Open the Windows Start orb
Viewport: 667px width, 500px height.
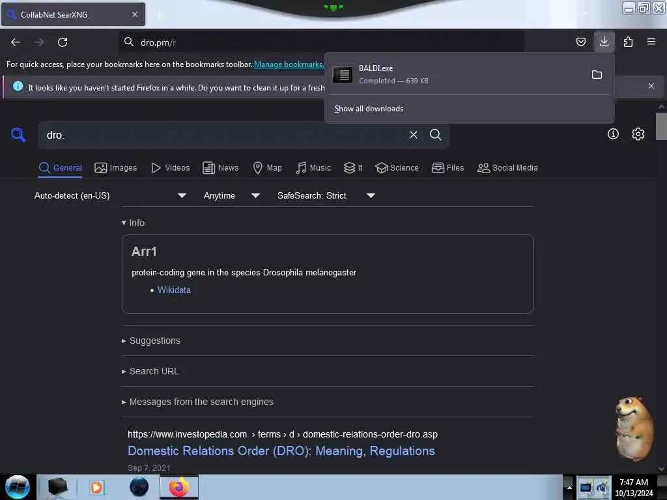[x=18, y=487]
